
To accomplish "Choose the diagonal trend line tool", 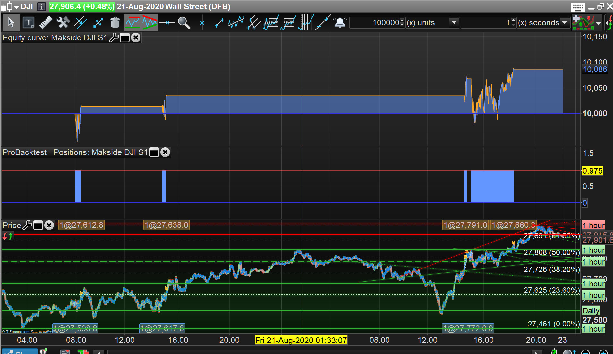I will tap(219, 23).
